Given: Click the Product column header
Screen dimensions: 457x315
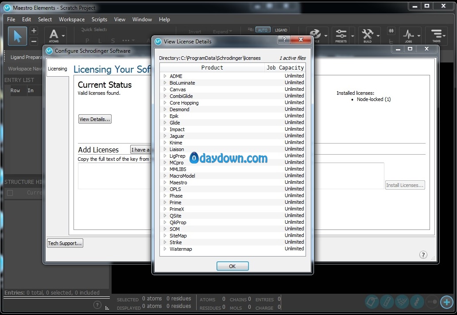Looking at the screenshot, I should [x=212, y=68].
